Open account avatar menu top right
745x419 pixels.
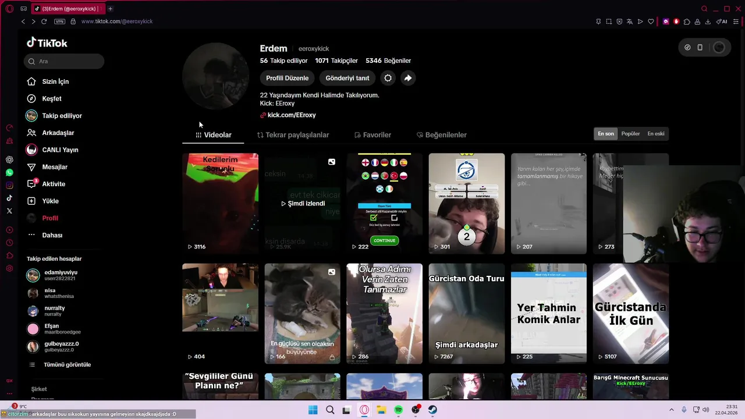coord(719,48)
